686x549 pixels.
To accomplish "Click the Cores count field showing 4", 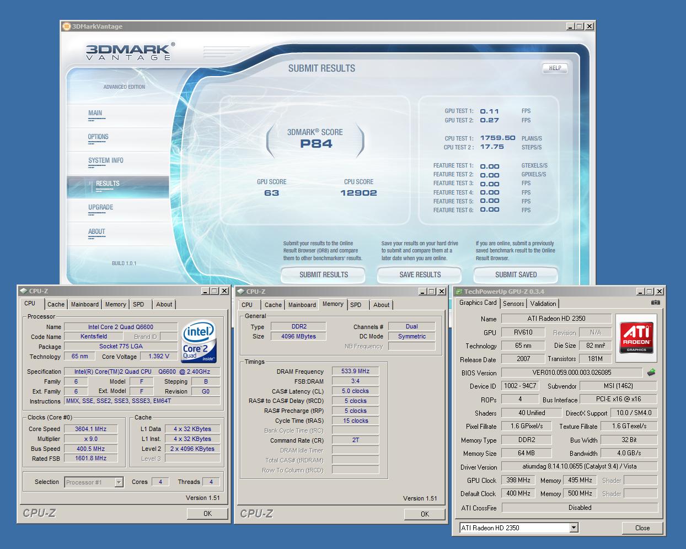I will click(x=160, y=482).
